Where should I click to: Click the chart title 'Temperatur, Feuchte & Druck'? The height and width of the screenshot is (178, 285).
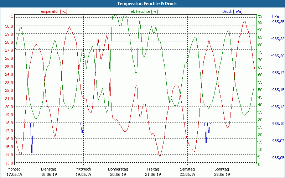142,4
